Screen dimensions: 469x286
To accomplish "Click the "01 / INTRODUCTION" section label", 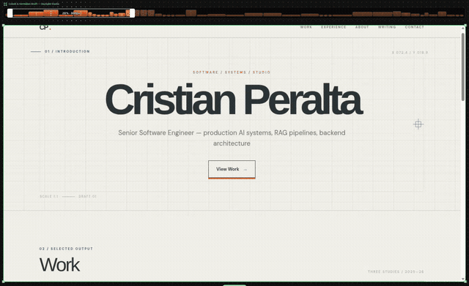I will click(x=67, y=51).
